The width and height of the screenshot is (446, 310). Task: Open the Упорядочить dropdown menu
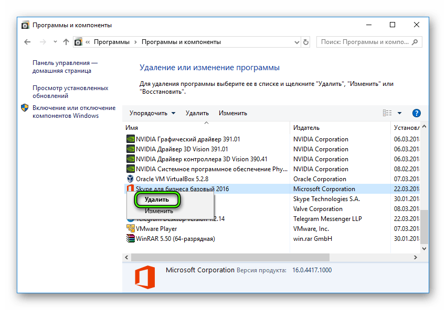(152, 113)
